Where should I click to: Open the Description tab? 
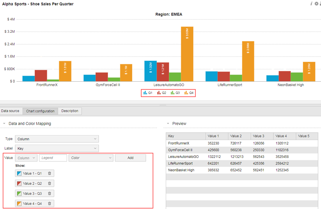tap(70, 111)
